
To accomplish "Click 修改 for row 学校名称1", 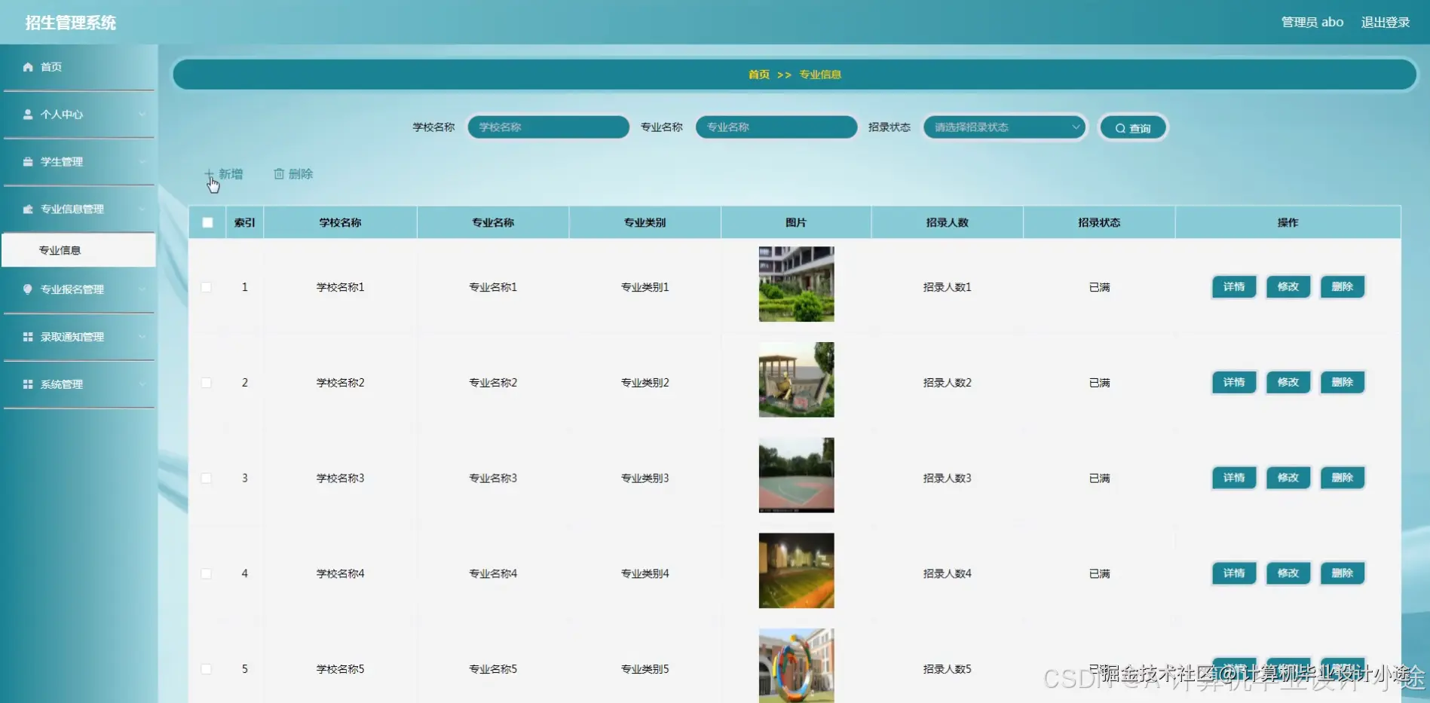I will pos(1288,287).
